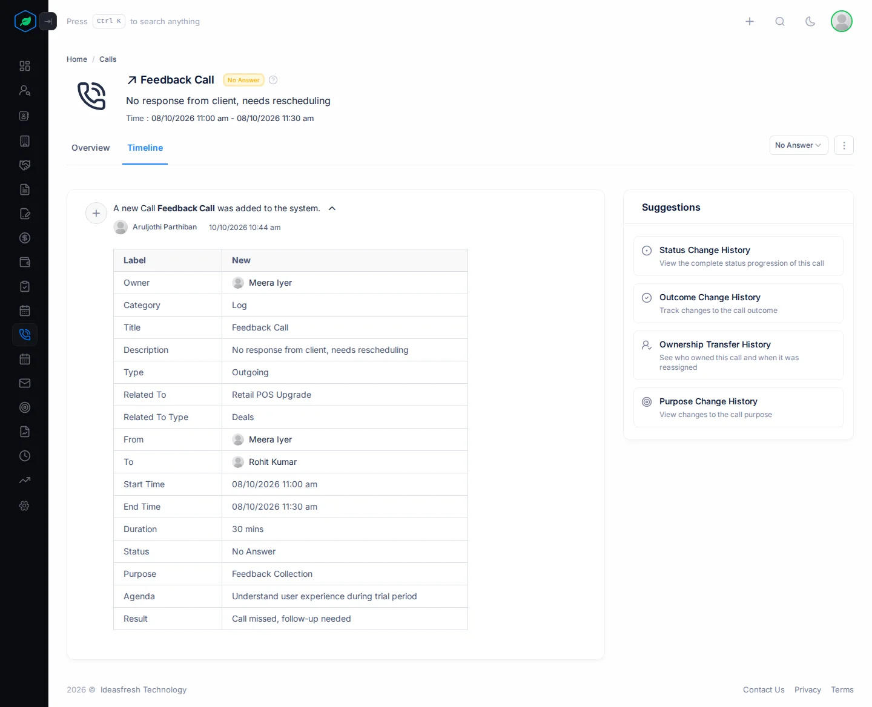
Task: Open Ownership Transfer History suggestion
Action: [738, 355]
